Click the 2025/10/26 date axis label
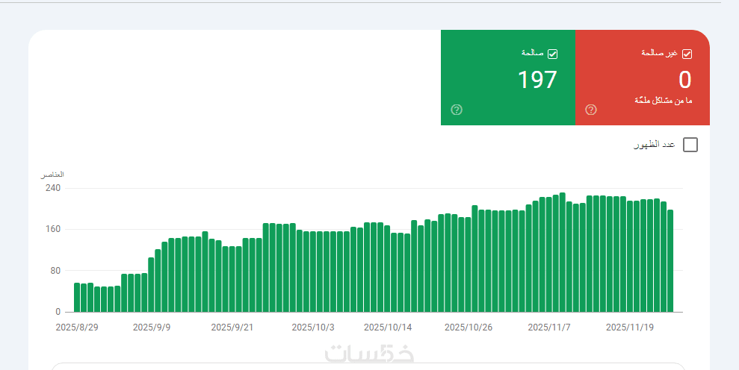The height and width of the screenshot is (370, 739). pyautogui.click(x=469, y=327)
